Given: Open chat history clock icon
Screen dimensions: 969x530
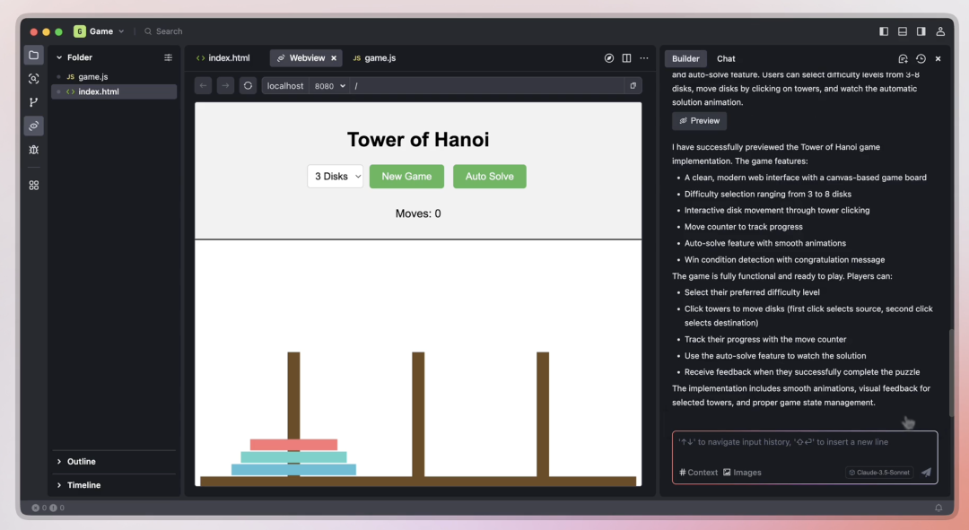Looking at the screenshot, I should point(921,59).
